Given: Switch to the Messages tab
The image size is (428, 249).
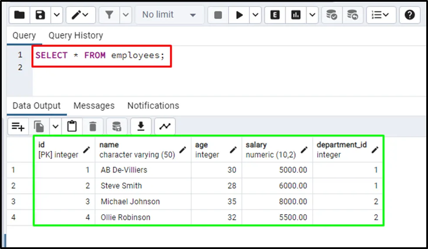Looking at the screenshot, I should [94, 106].
